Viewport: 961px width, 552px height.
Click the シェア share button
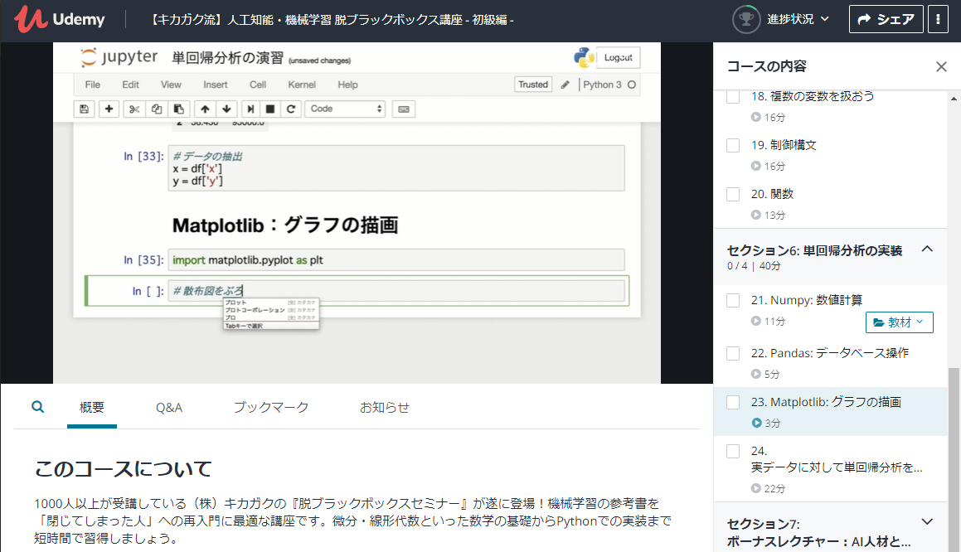pos(886,20)
